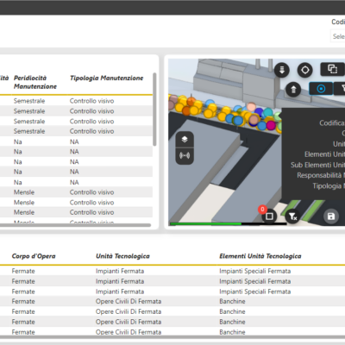
Task: Click the horizontal scrollbar of bottom table
Action: point(172,337)
